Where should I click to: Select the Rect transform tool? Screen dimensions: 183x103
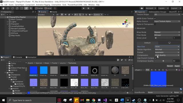point(22,8)
